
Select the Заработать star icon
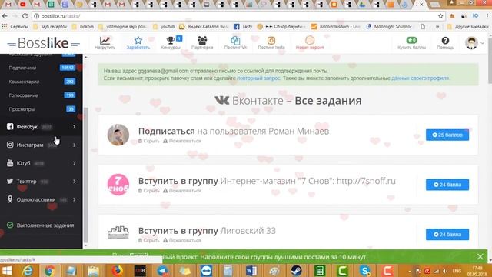pyautogui.click(x=138, y=40)
